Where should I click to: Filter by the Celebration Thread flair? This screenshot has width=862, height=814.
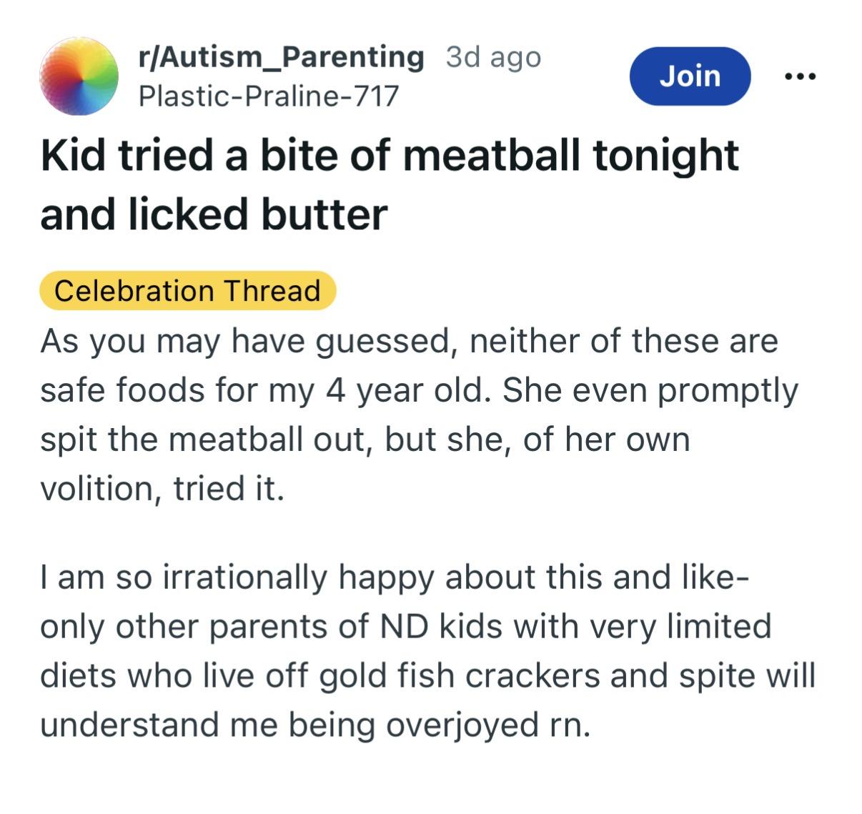coord(187,291)
